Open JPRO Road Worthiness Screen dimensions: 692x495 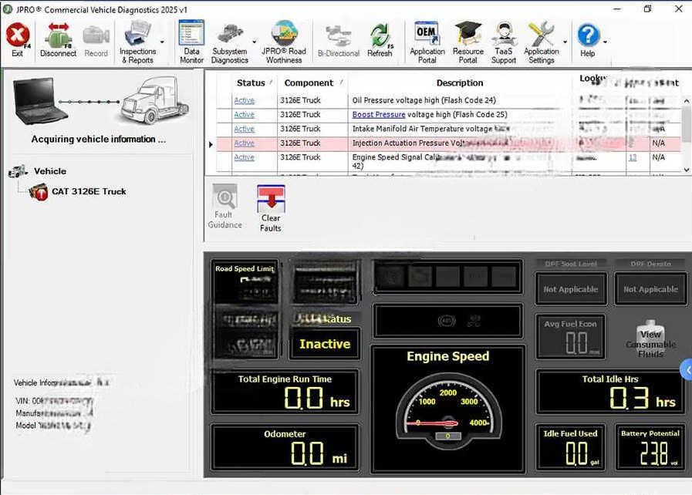[x=284, y=42]
